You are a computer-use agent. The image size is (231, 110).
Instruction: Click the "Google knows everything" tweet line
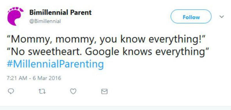tap(108, 52)
